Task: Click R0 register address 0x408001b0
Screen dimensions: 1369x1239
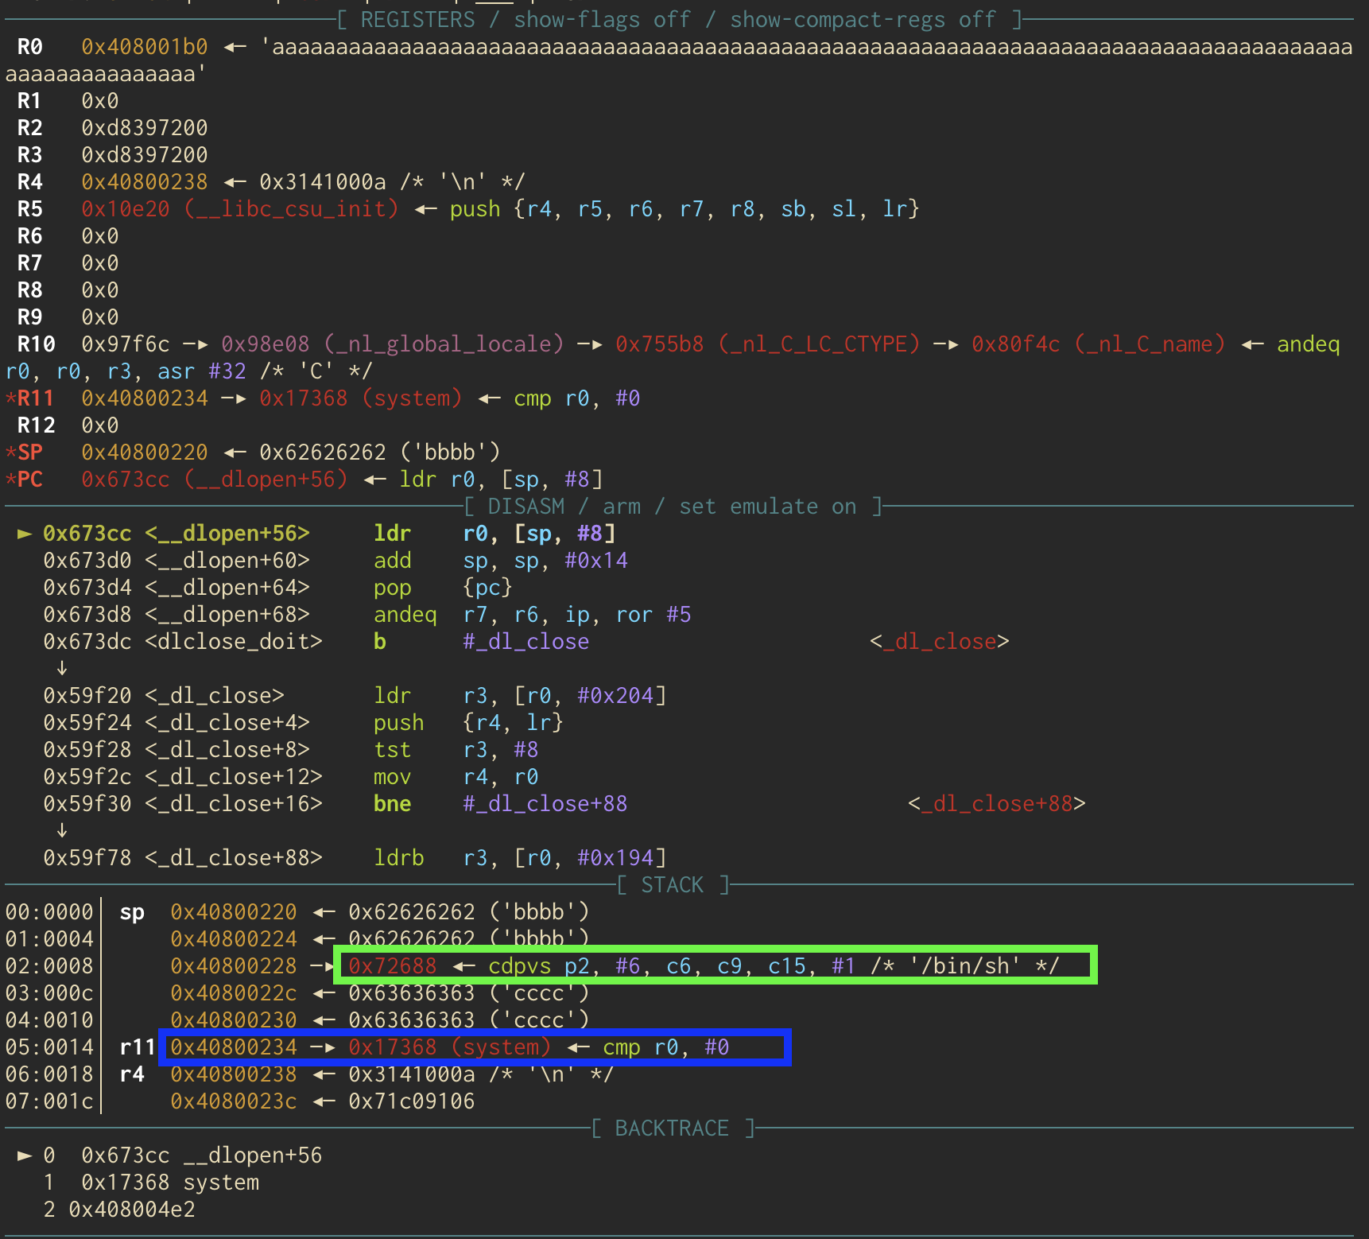Action: pos(144,47)
